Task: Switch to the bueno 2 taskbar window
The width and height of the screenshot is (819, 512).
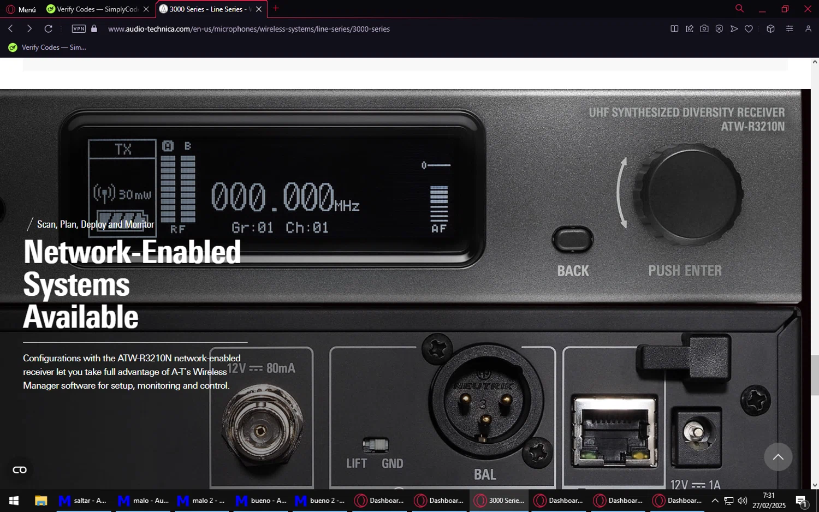Action: [321, 501]
